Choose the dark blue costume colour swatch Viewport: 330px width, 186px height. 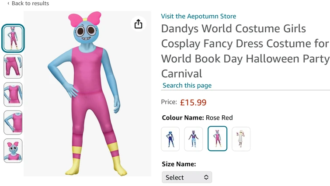(x=170, y=139)
